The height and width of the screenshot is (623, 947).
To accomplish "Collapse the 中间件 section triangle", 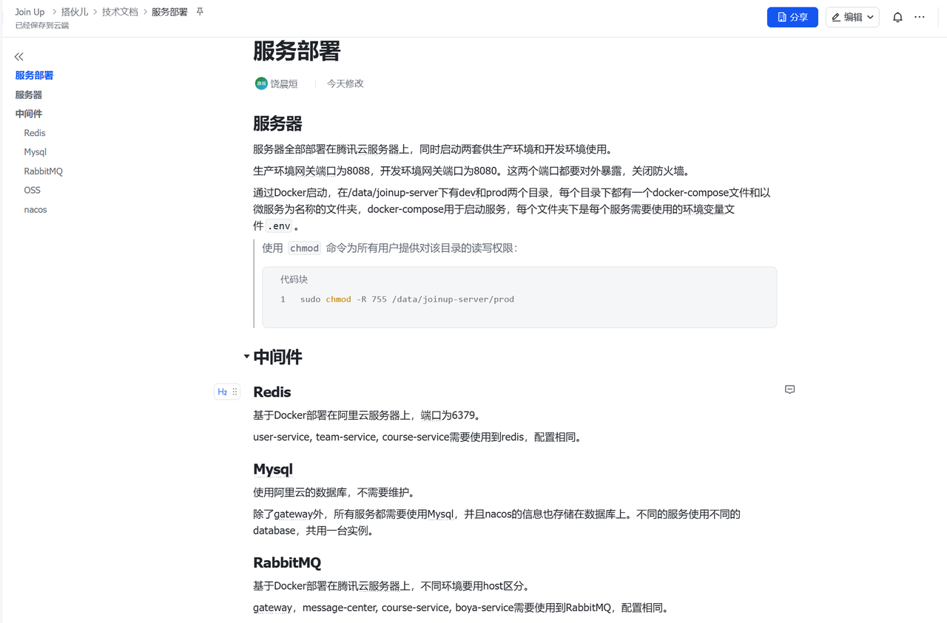I will tap(246, 357).
